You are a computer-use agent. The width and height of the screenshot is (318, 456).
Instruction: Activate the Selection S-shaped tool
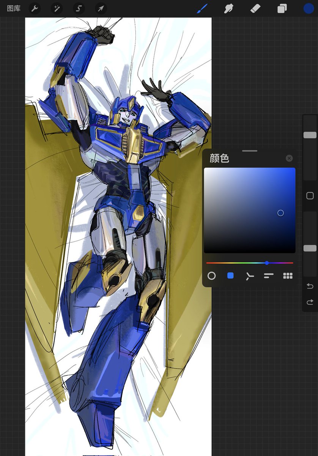pyautogui.click(x=79, y=8)
